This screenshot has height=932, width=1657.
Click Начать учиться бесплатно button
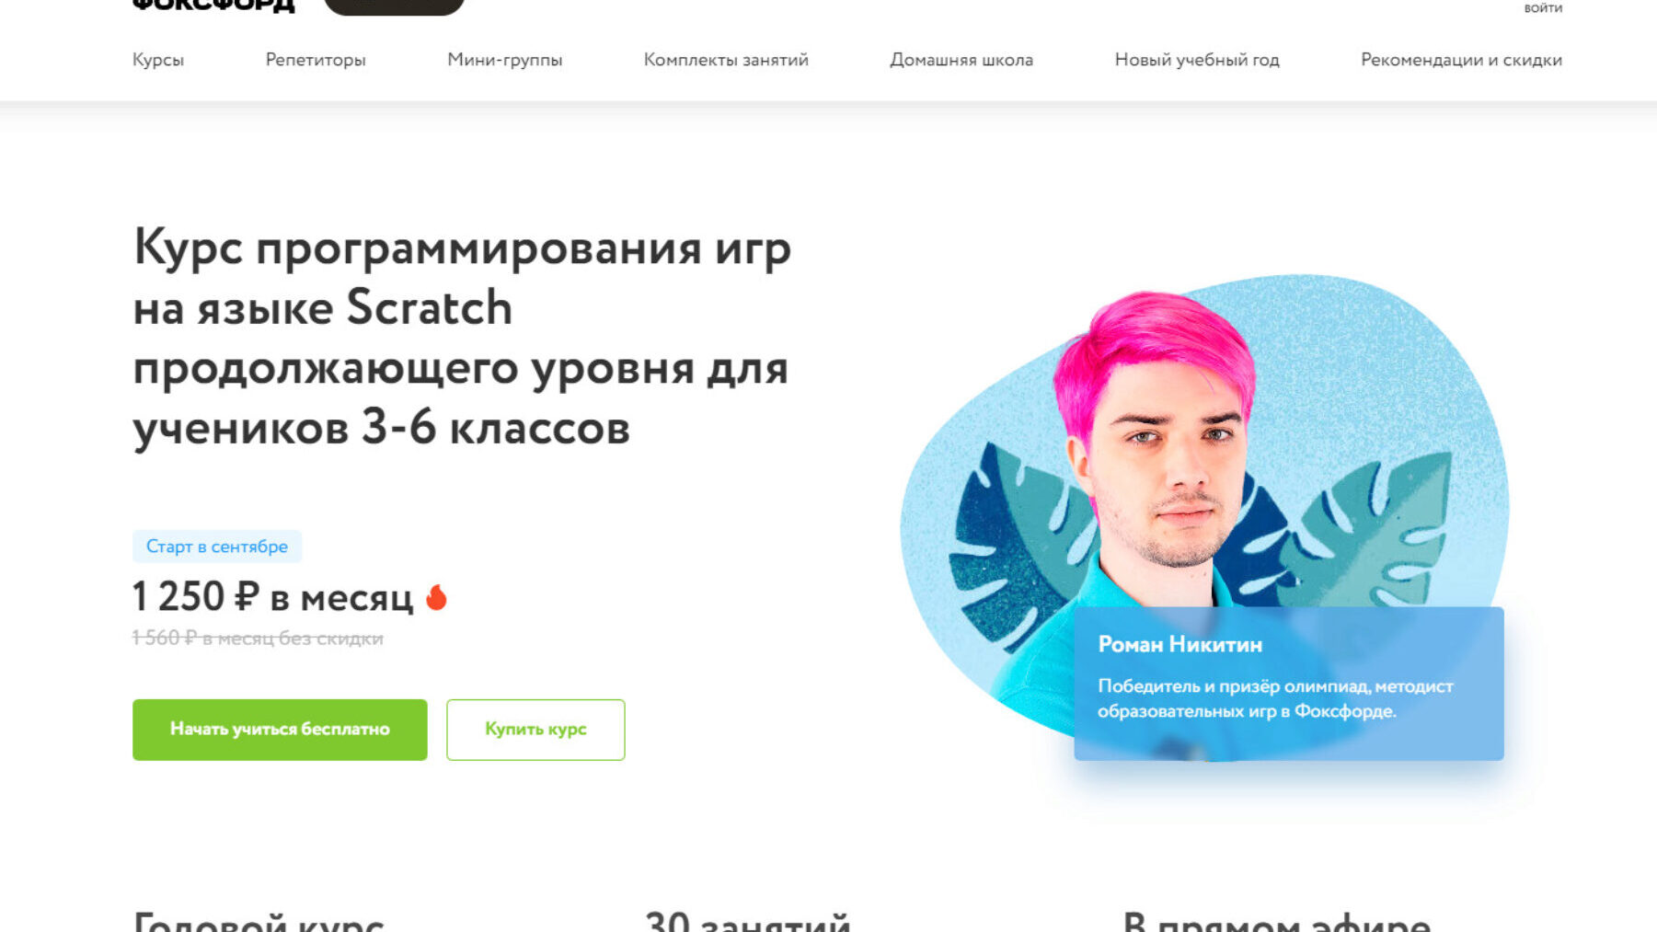pos(280,730)
